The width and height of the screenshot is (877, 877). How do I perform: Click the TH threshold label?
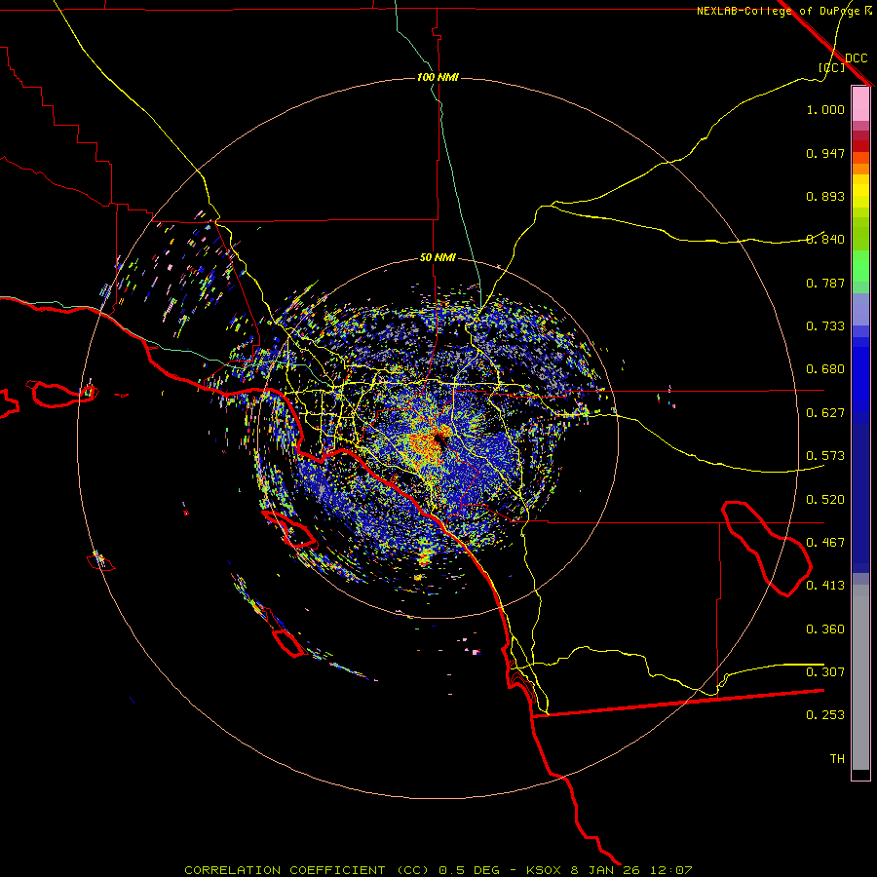click(837, 759)
